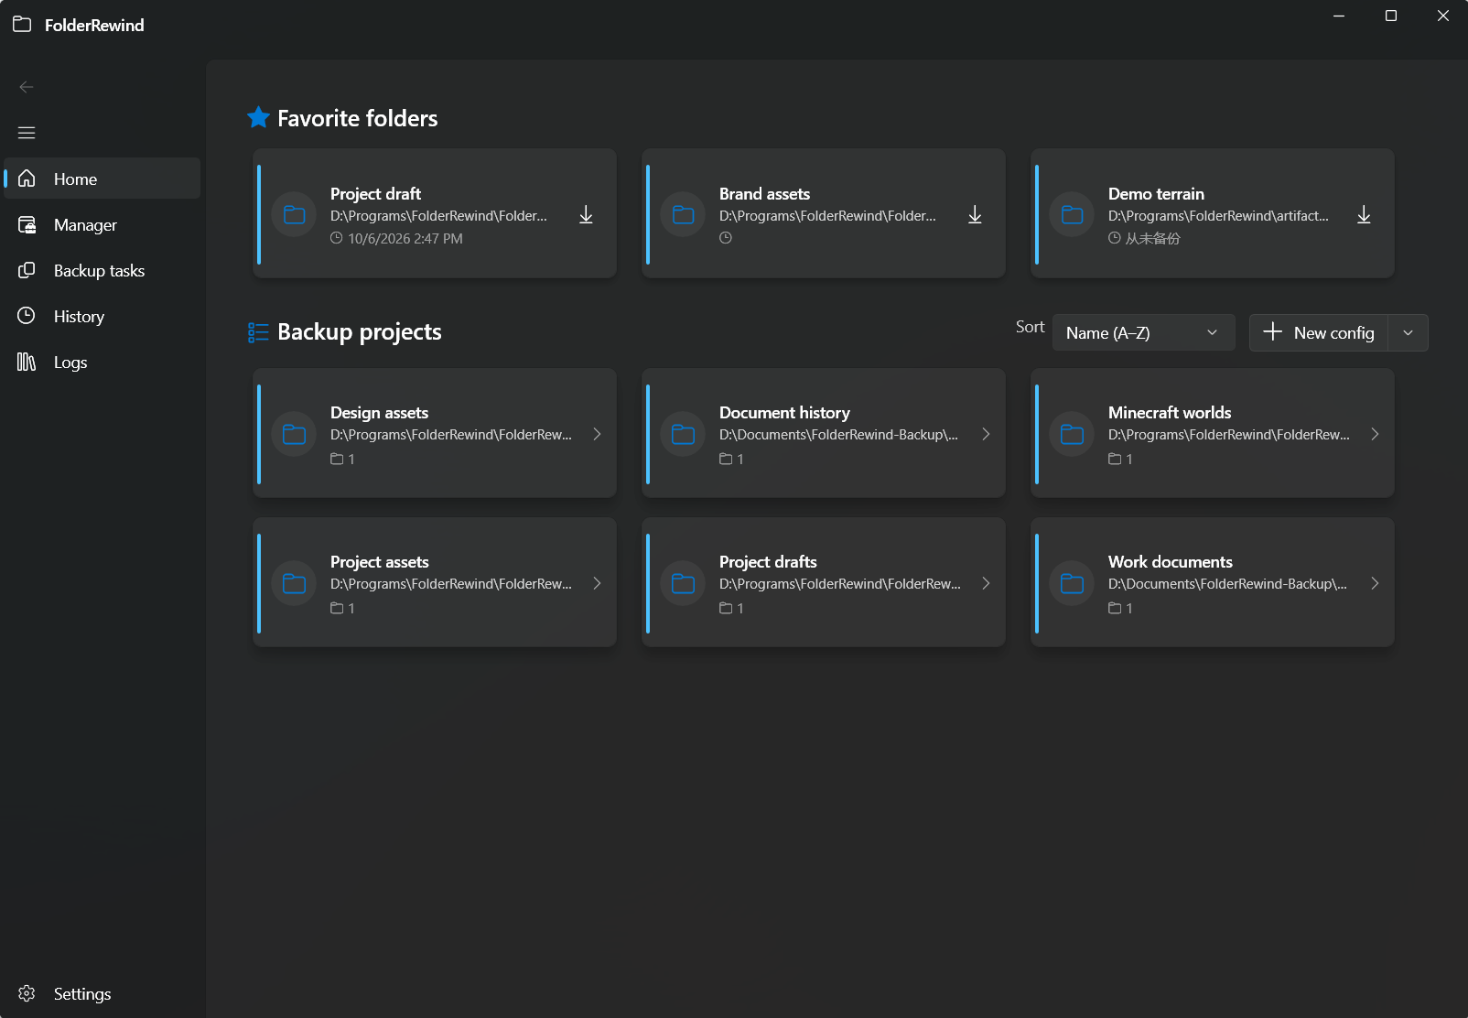Go to the Home page
The height and width of the screenshot is (1018, 1468).
click(103, 179)
